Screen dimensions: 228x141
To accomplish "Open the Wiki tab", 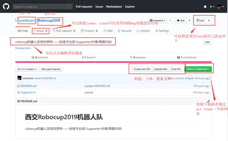I will tap(108, 31).
